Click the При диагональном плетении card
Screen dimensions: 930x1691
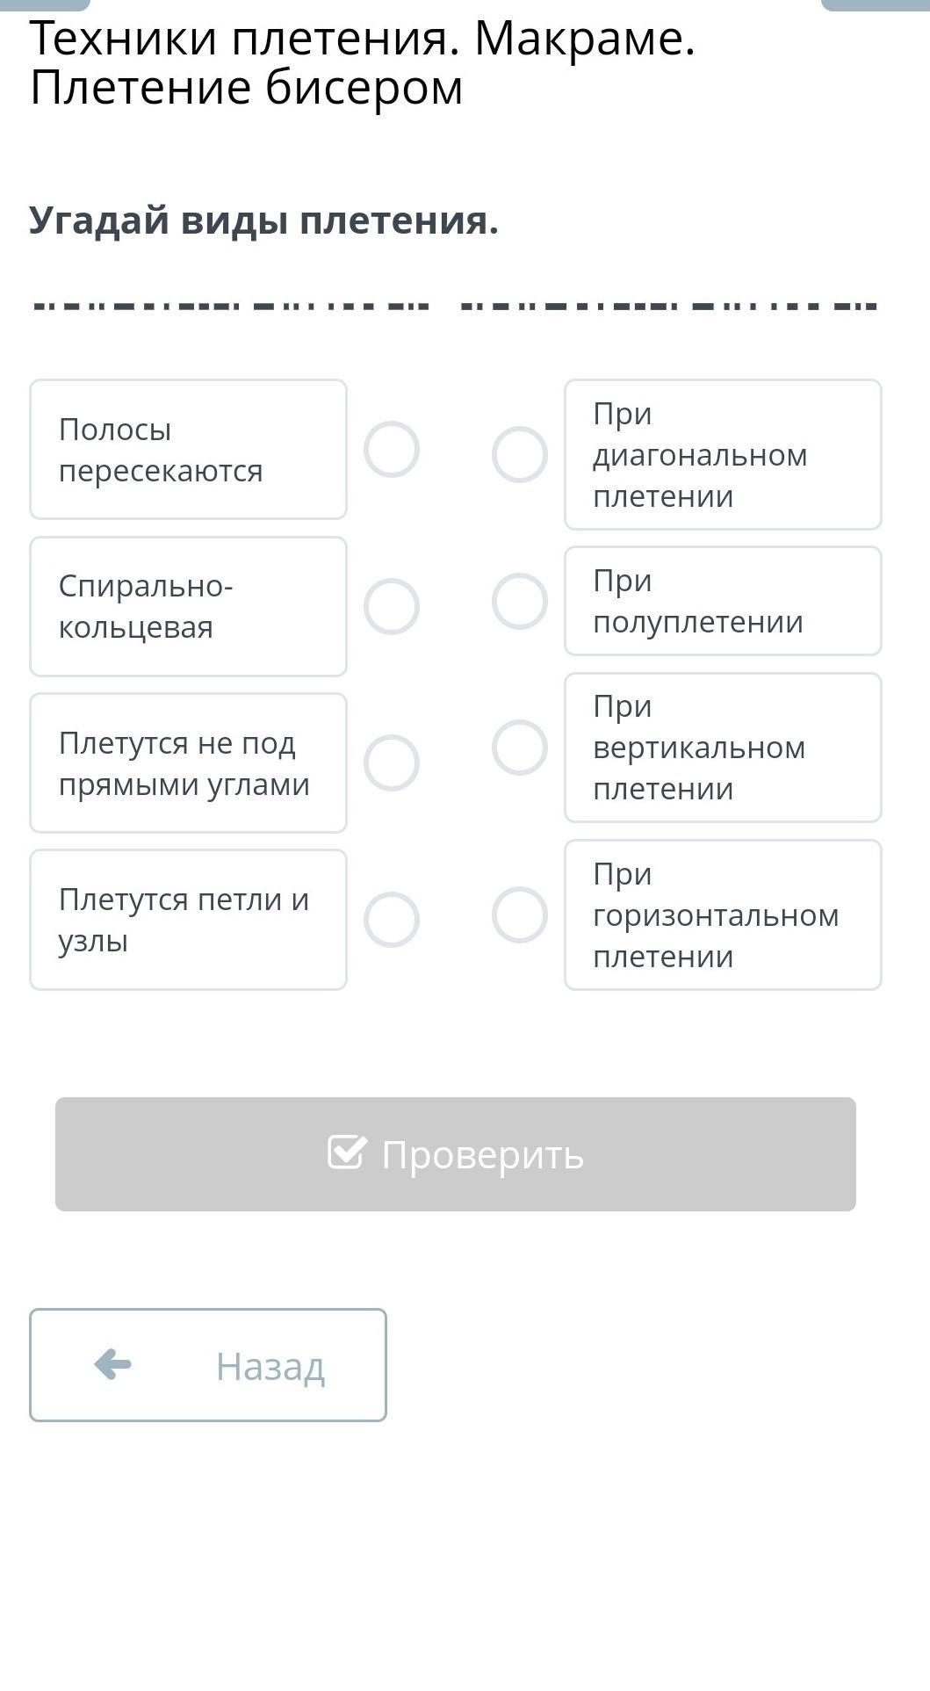tap(723, 455)
